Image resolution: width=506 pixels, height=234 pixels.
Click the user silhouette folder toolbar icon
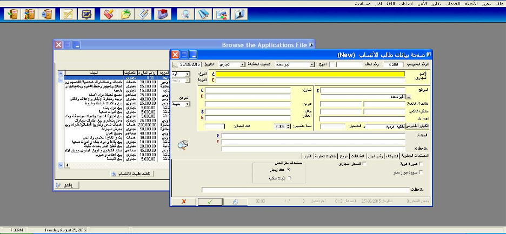pyautogui.click(x=238, y=15)
